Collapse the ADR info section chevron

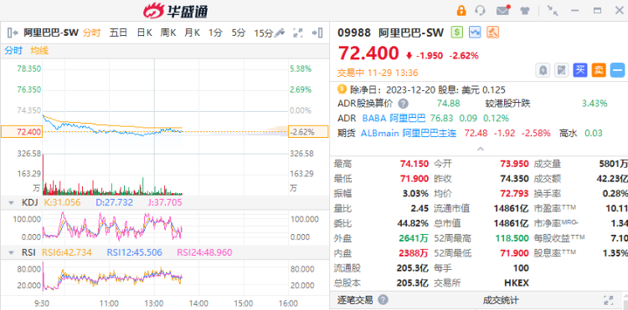click(481, 149)
